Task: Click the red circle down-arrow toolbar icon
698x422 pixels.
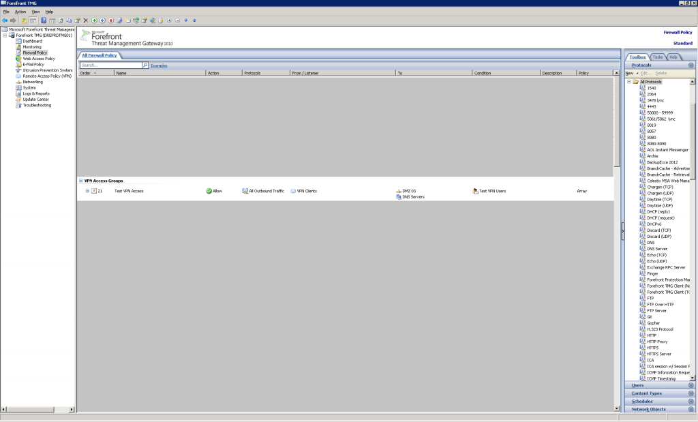Action: [x=111, y=20]
